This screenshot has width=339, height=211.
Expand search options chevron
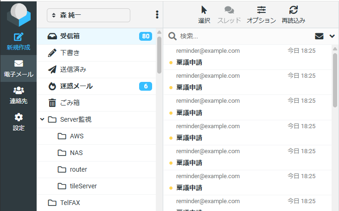(x=332, y=36)
